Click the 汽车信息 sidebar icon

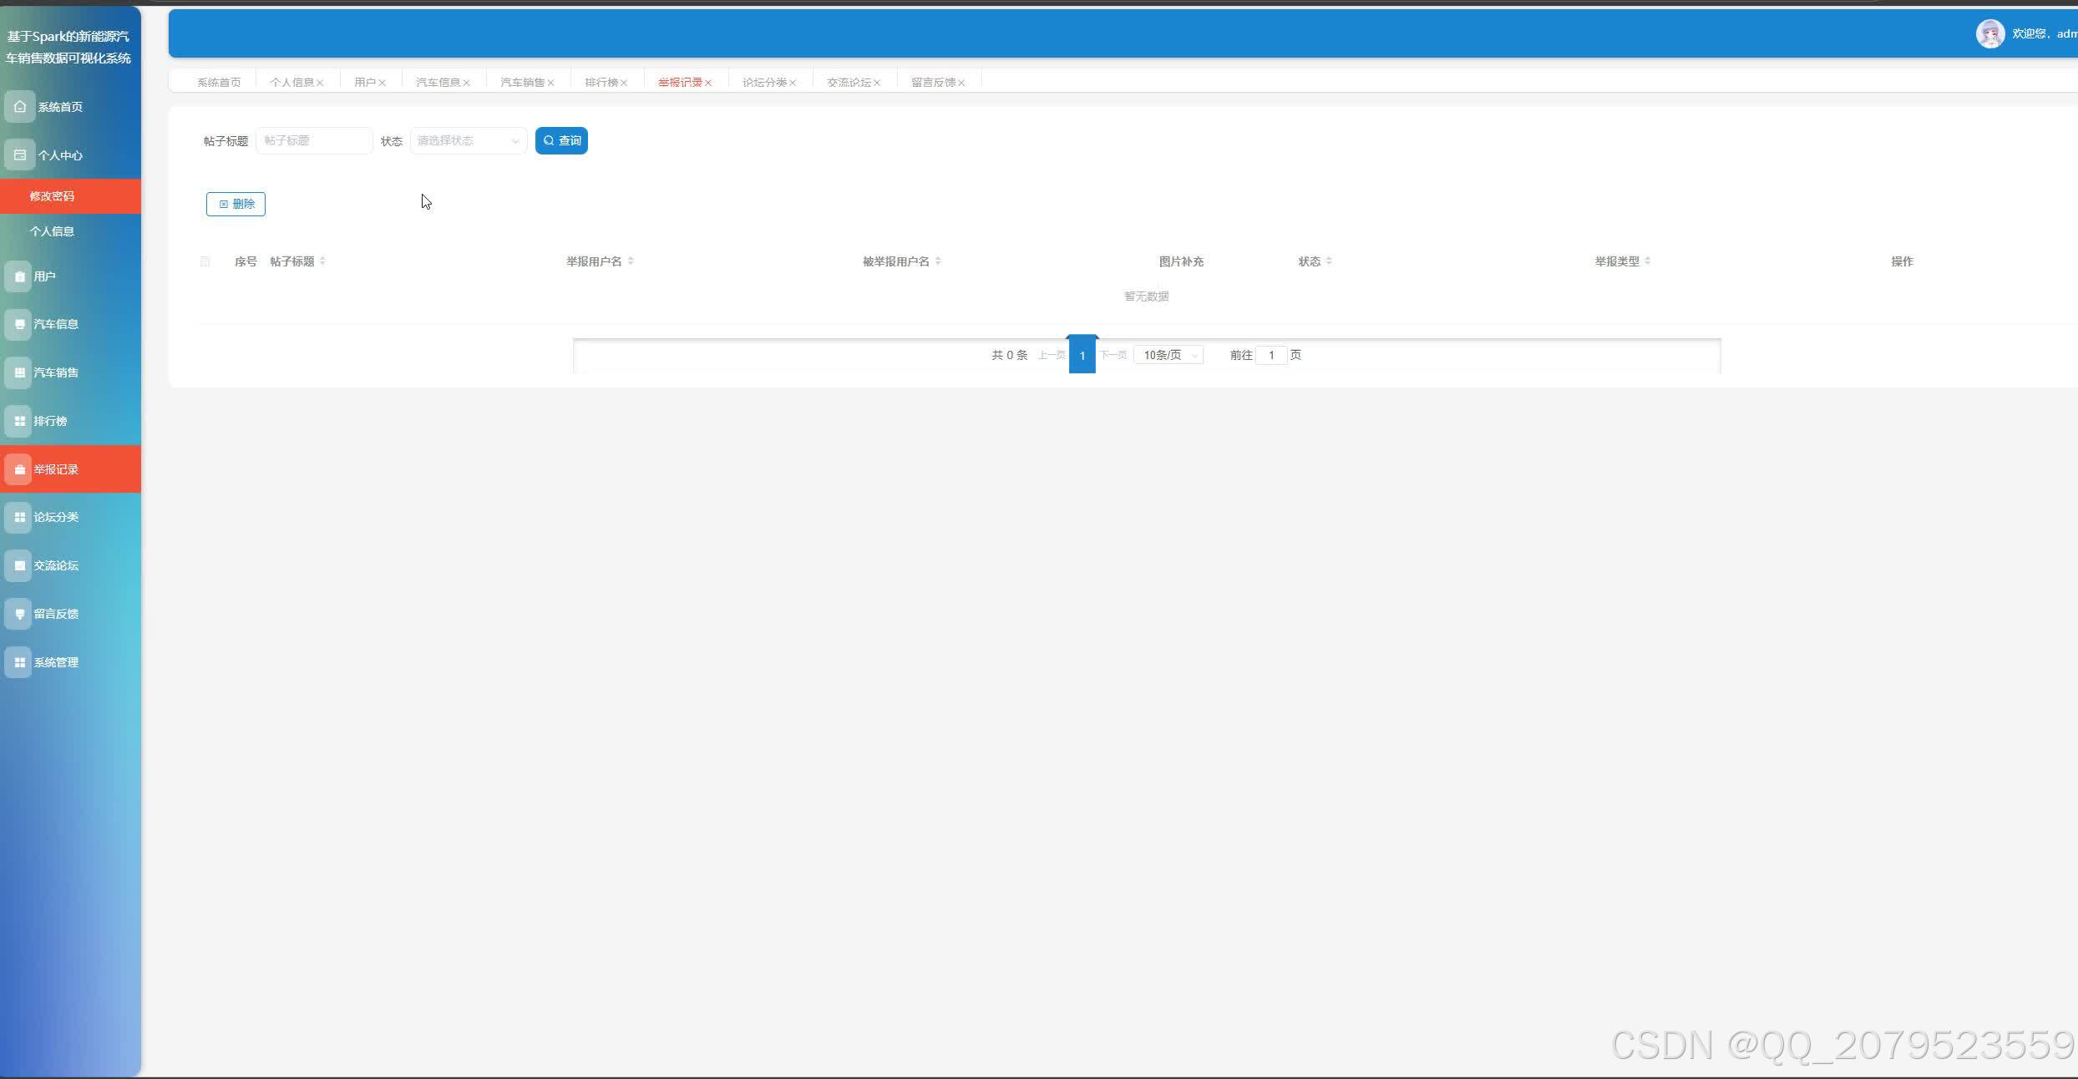click(x=20, y=324)
